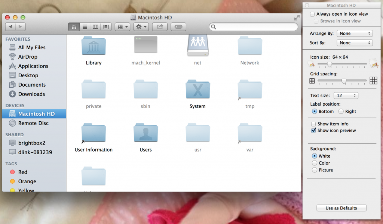Select the Users folder
The height and width of the screenshot is (224, 383).
(145, 133)
